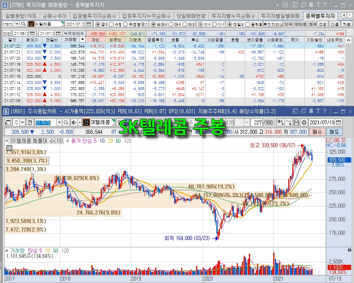Viewport: 354px width, 283px height.
Task: Open the period start date calendar icon
Action: tap(32, 33)
